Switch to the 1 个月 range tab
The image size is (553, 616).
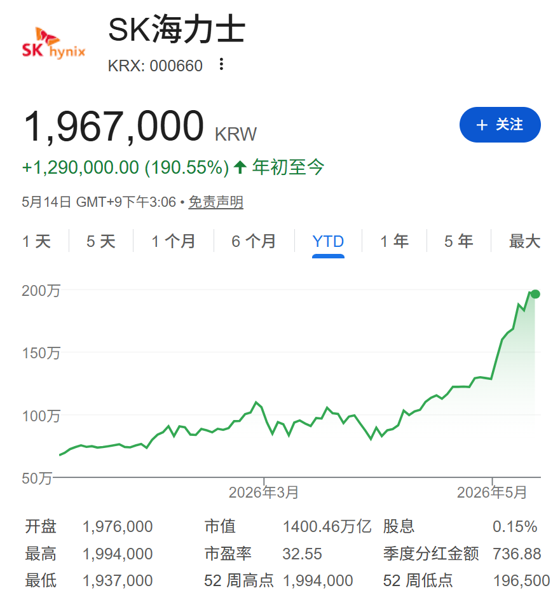pos(174,241)
